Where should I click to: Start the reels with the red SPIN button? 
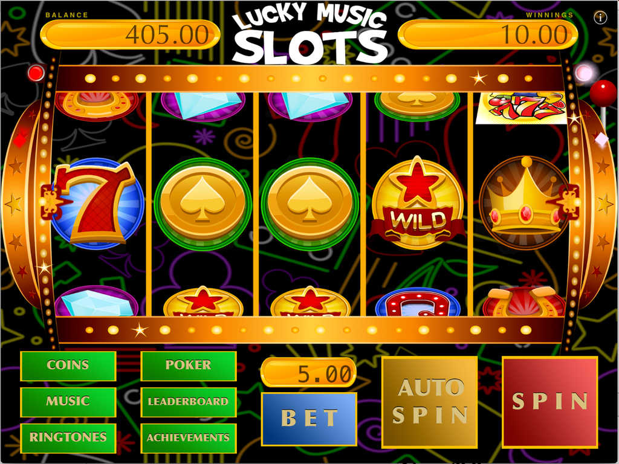click(x=549, y=402)
